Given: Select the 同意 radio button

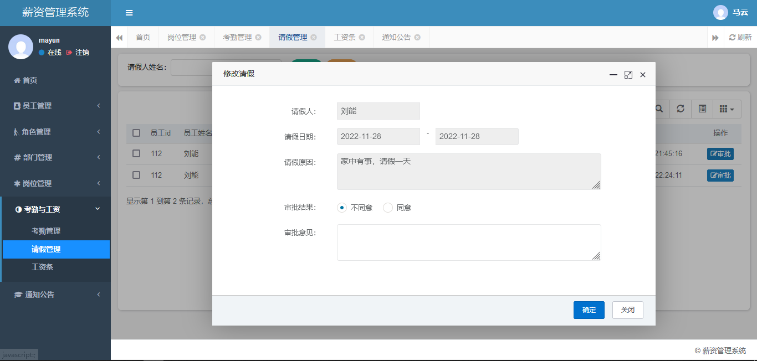Looking at the screenshot, I should 388,208.
